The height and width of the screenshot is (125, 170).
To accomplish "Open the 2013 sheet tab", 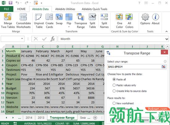I will pyautogui.click(x=41, y=118).
